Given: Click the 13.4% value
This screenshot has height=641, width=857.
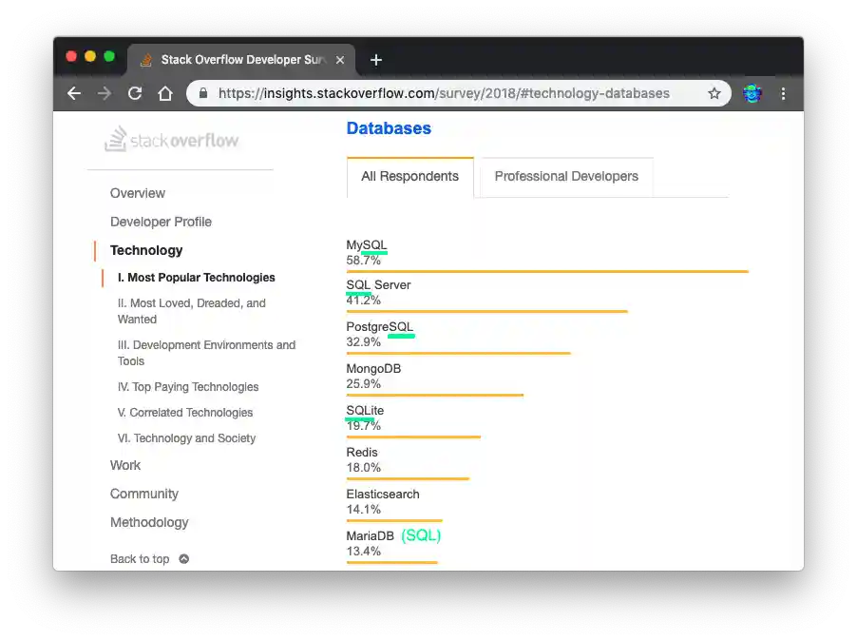Looking at the screenshot, I should click(364, 552).
